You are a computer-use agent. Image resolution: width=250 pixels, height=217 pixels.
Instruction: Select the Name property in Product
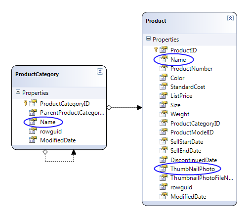coord(178,60)
